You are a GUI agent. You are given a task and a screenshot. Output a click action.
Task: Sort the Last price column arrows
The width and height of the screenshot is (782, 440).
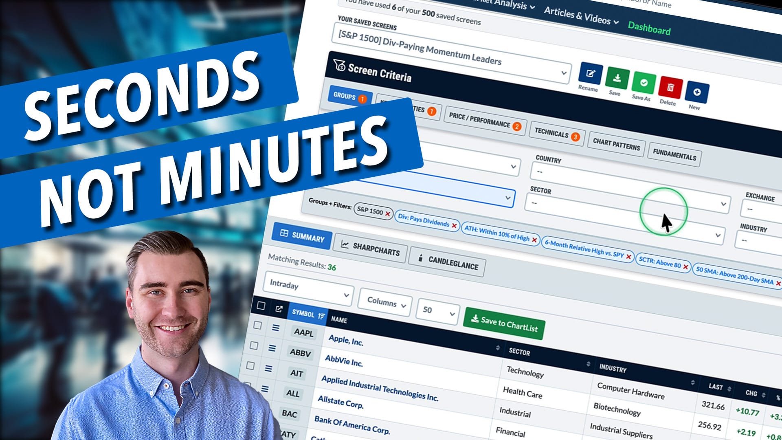[x=729, y=389]
